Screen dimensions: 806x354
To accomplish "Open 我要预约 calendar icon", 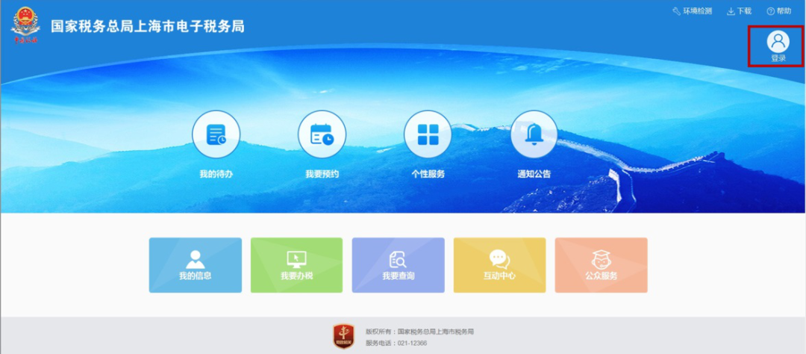I will pos(322,134).
